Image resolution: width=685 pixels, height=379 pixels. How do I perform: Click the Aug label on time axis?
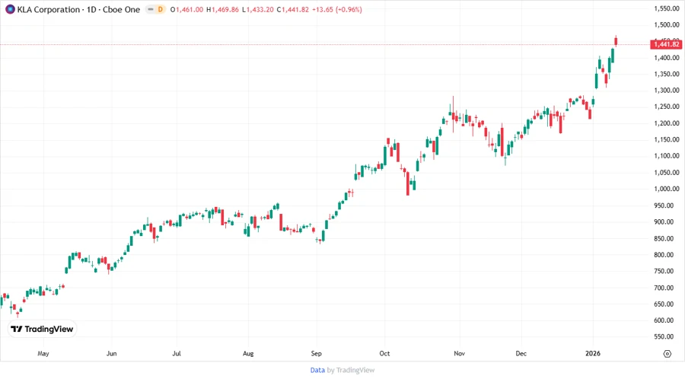[x=248, y=354]
